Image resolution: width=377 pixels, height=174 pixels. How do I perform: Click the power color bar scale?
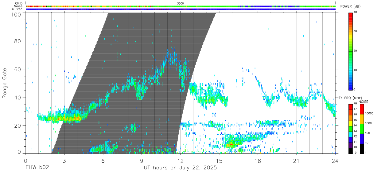pyautogui.click(x=351, y=51)
